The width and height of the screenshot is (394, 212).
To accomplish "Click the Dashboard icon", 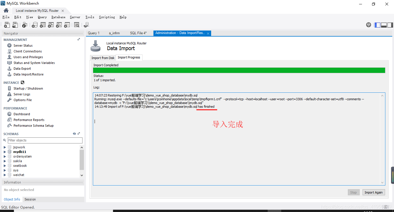I will click(x=9, y=114).
